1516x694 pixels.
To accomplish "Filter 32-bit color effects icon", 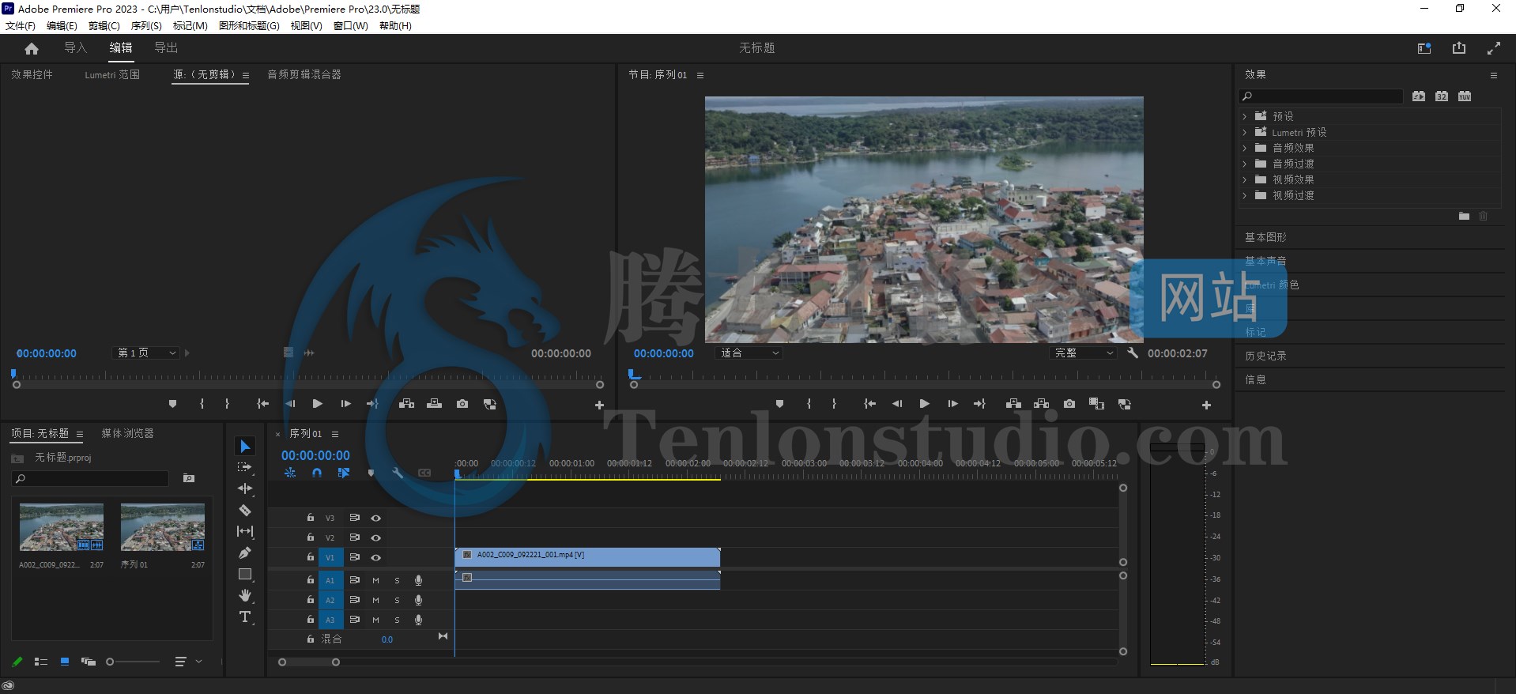I will point(1442,96).
